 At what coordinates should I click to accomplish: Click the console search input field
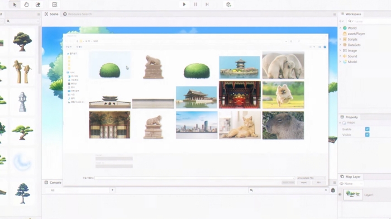(x=288, y=190)
